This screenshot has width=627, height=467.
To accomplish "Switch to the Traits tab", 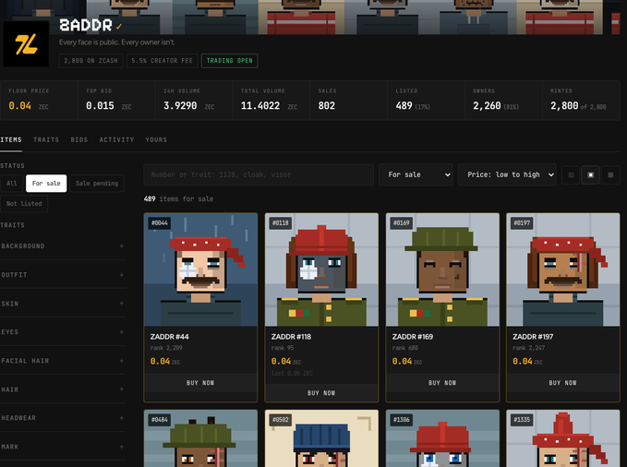I will click(x=46, y=140).
